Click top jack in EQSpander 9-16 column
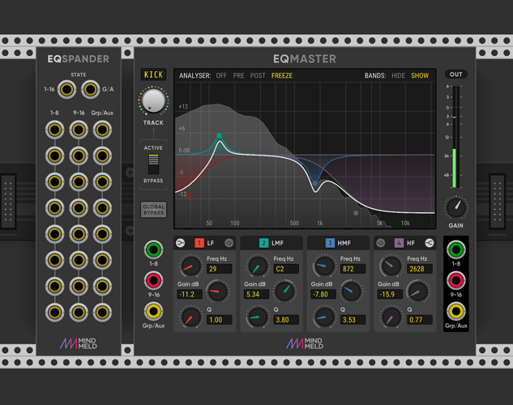 point(79,130)
